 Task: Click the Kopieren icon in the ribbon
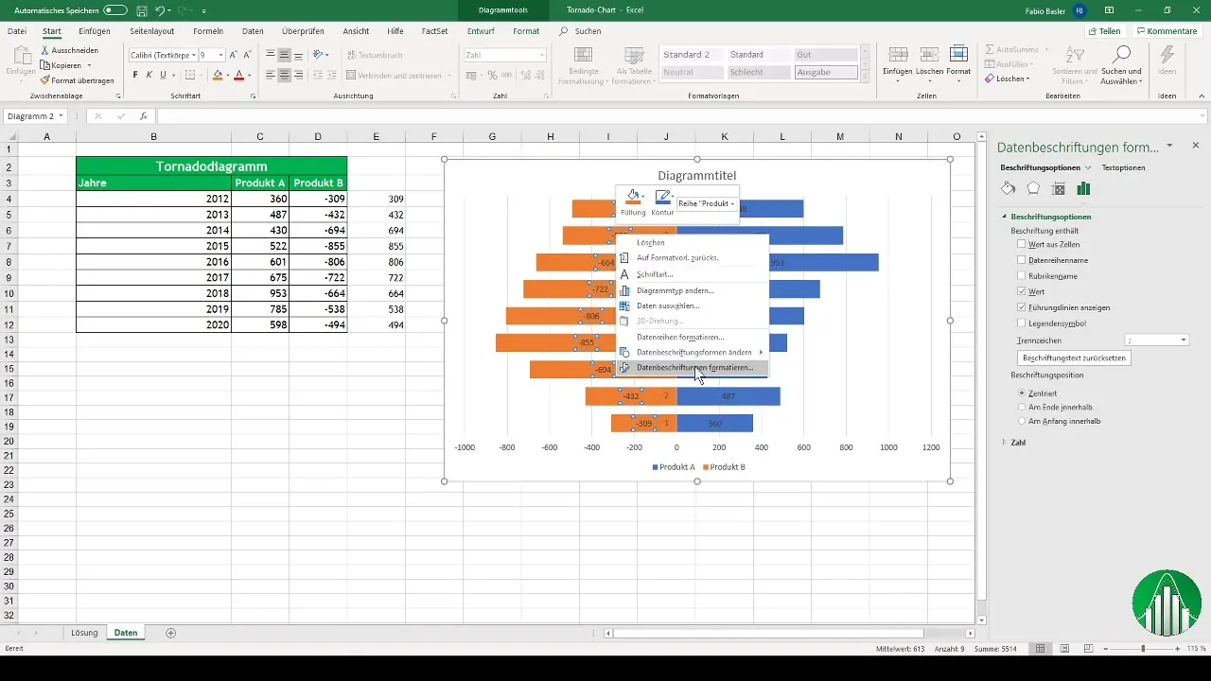[45, 65]
